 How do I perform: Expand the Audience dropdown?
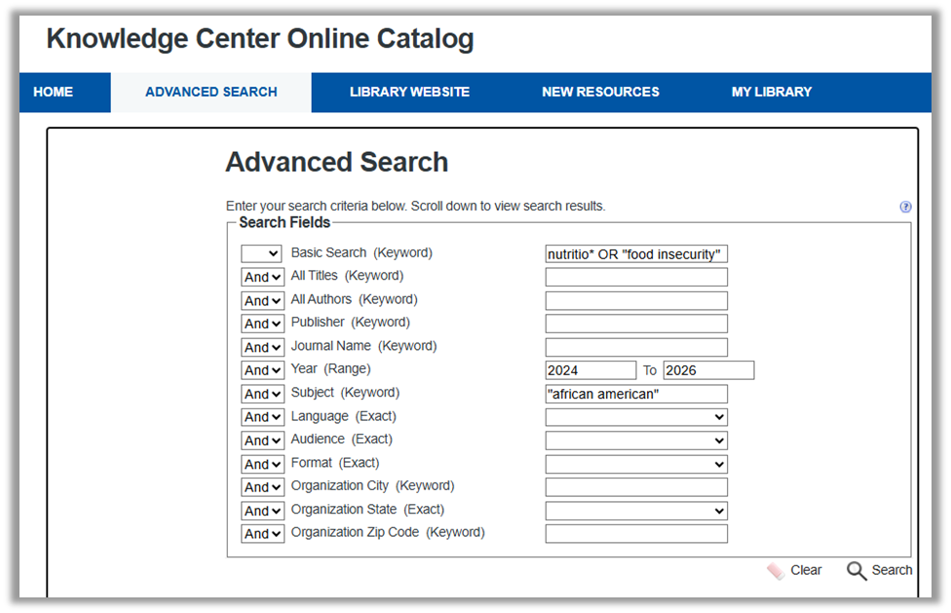(636, 441)
